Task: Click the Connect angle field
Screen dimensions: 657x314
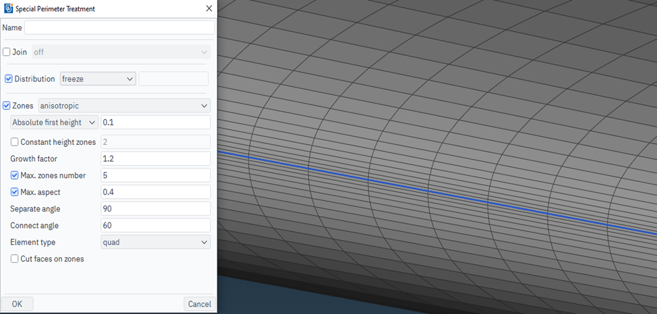Action: (x=155, y=225)
